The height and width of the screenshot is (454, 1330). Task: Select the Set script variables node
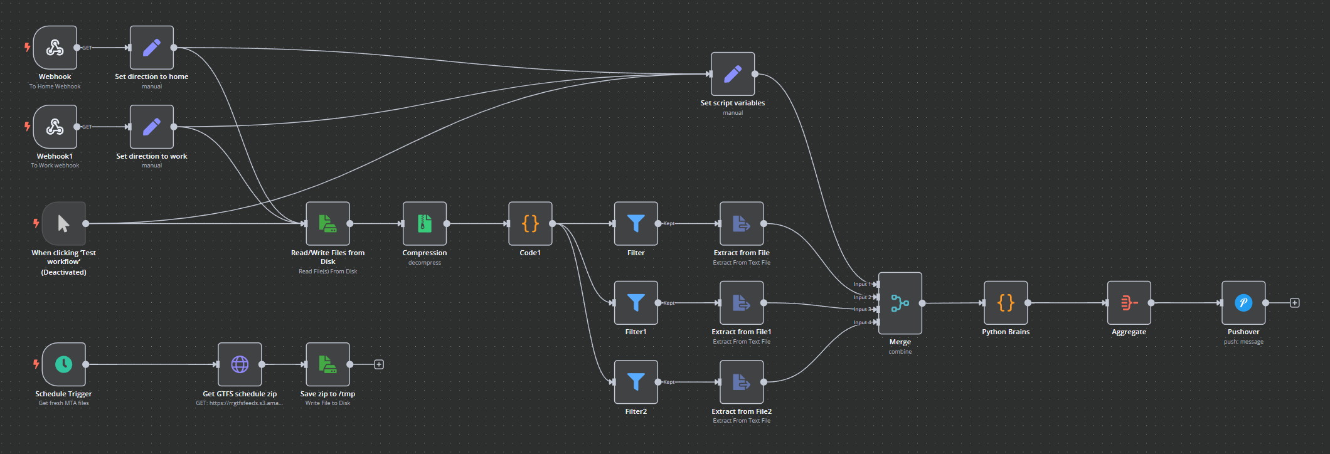click(733, 74)
